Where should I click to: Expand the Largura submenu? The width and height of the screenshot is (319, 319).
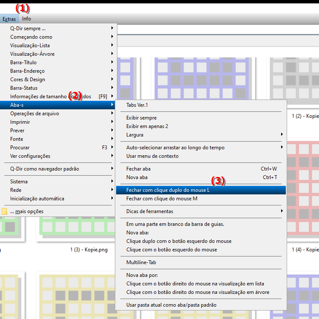pos(201,135)
